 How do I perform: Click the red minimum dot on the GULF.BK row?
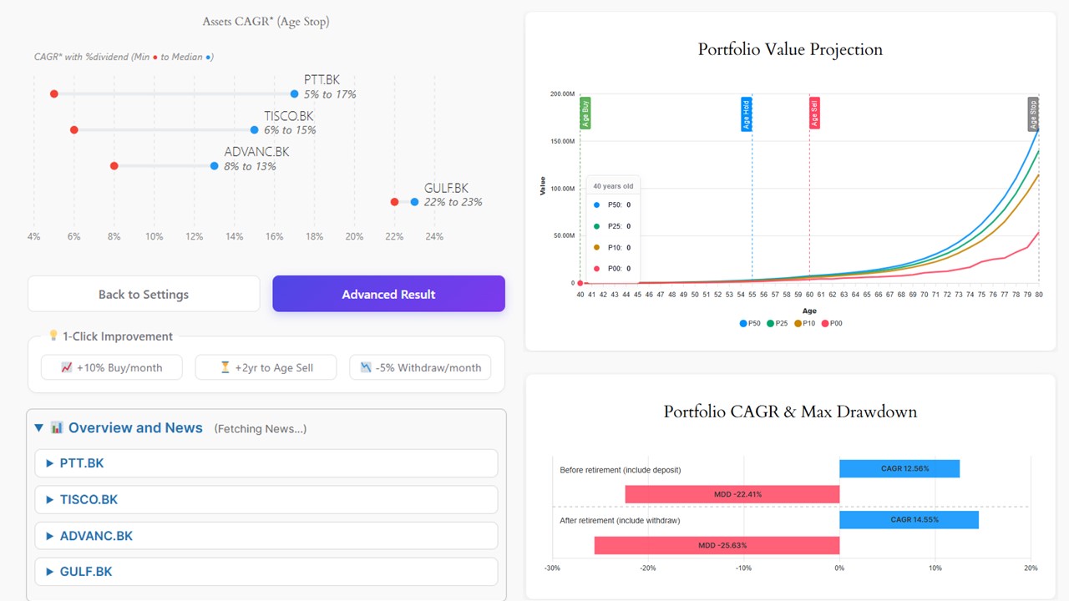394,201
